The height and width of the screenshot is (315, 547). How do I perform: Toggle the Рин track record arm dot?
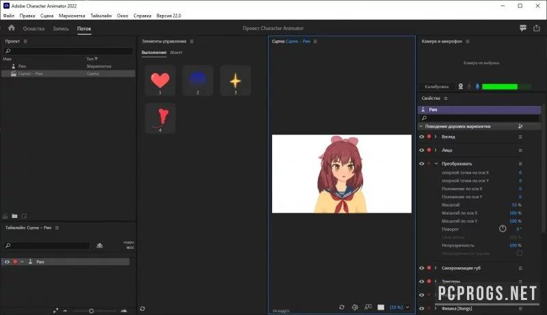[15, 262]
